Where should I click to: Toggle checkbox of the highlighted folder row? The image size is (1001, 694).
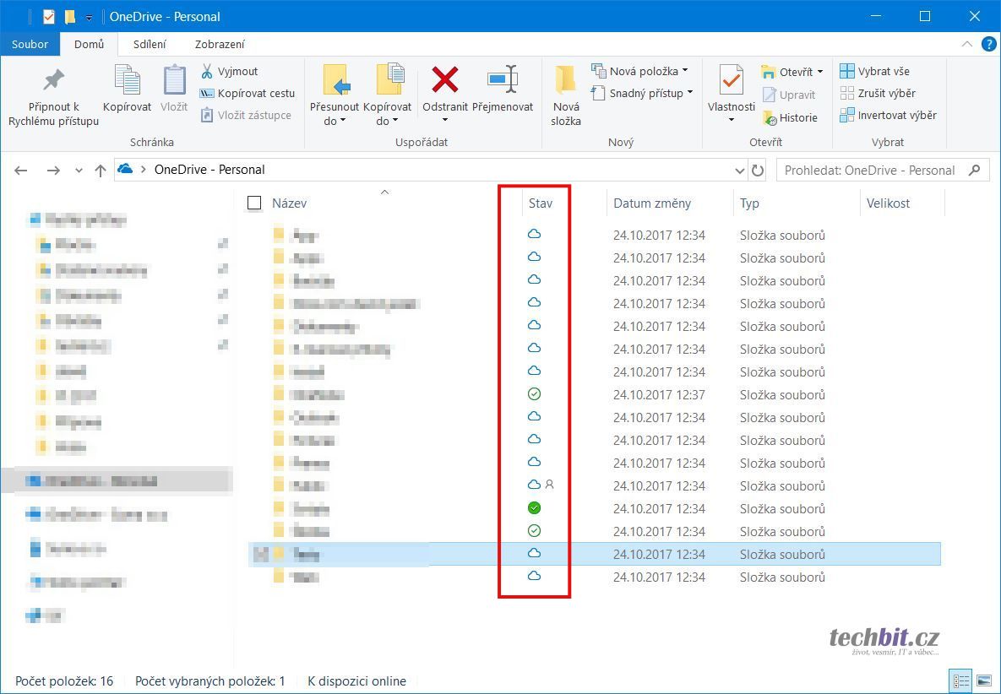point(260,554)
